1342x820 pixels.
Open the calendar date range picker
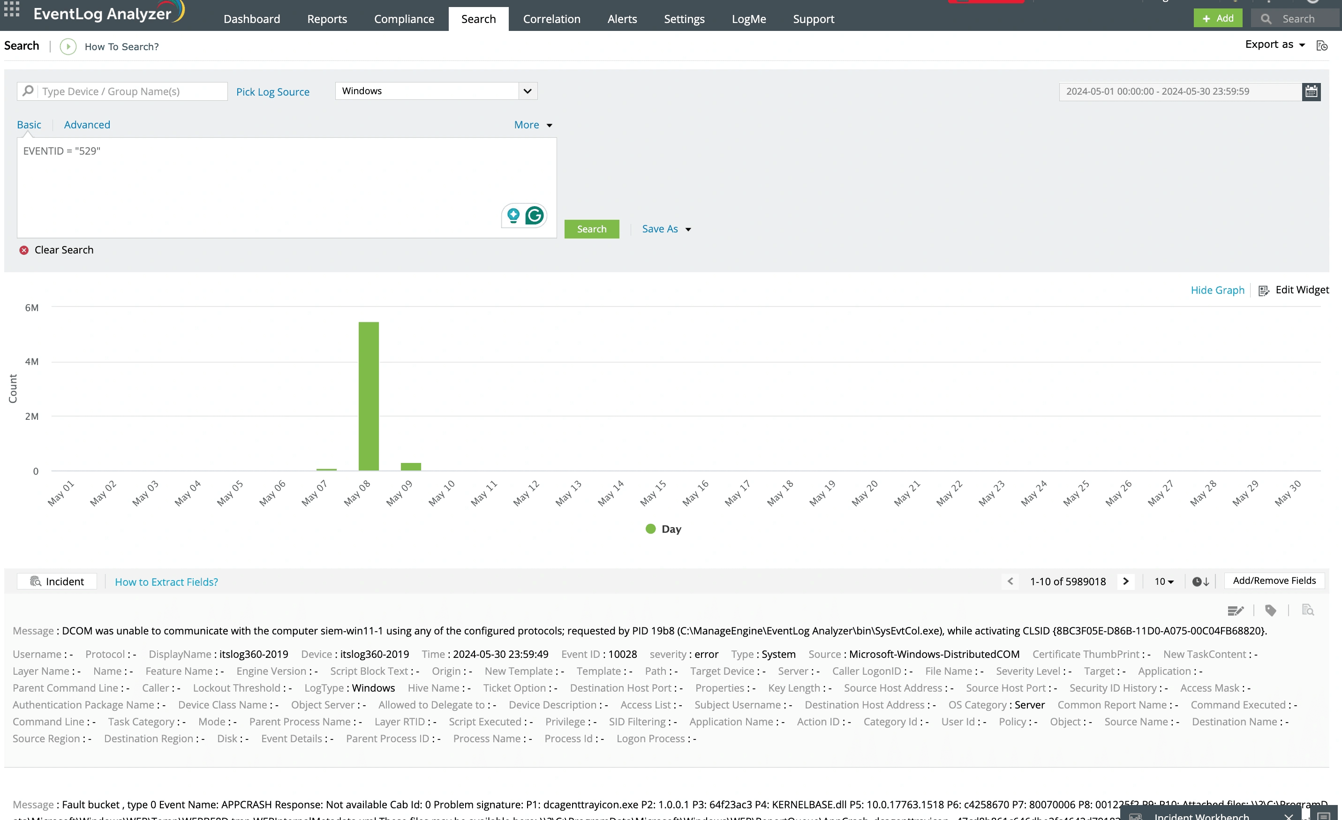[x=1311, y=91]
